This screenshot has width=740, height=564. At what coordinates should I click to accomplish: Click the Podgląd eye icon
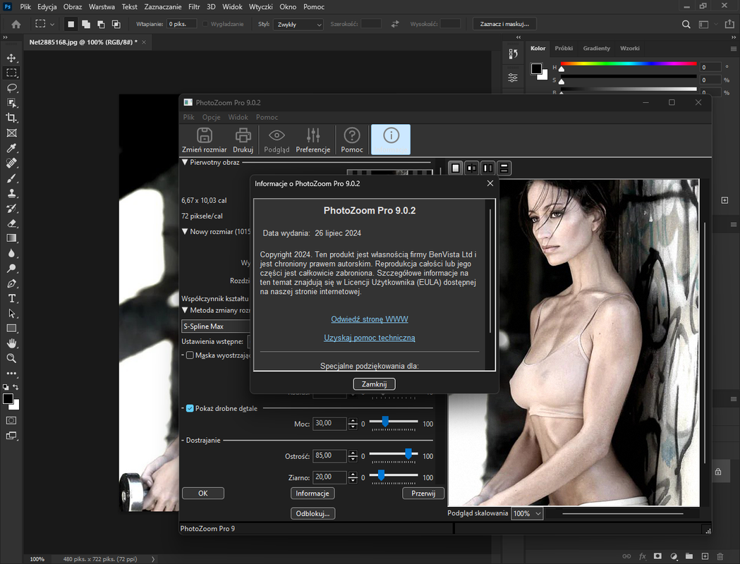(277, 140)
